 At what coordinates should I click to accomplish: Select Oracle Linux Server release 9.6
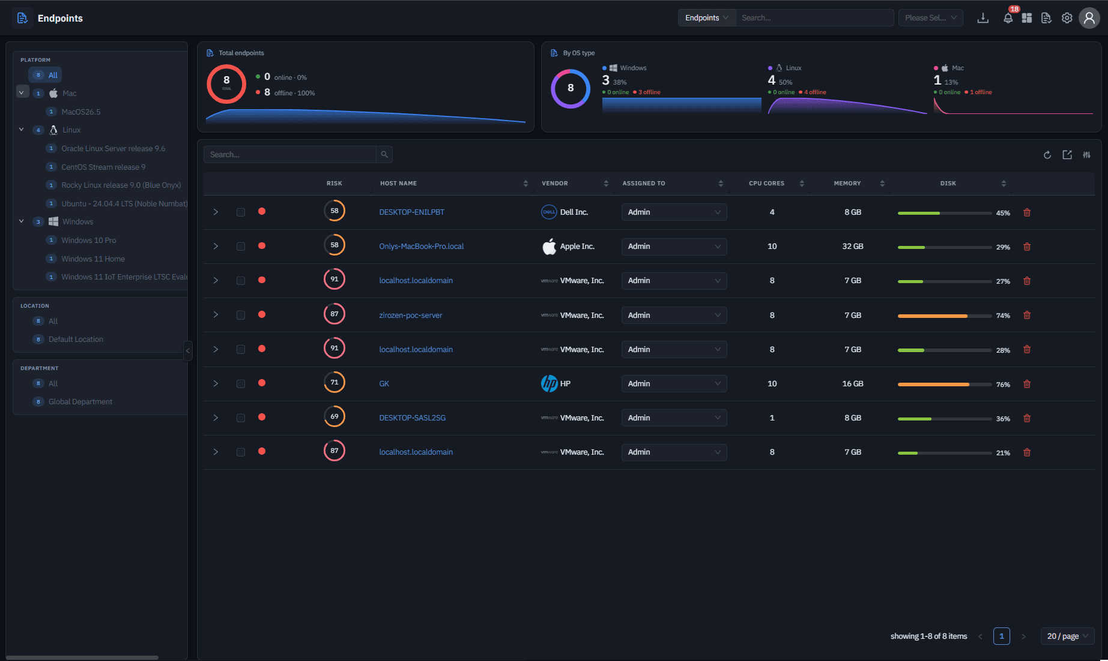click(113, 148)
